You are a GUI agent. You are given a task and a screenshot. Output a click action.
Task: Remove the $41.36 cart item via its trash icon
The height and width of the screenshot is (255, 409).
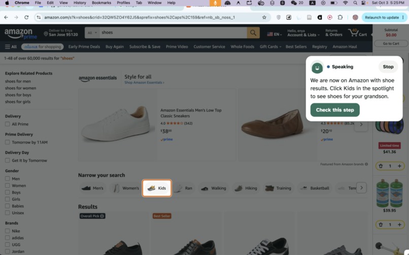pyautogui.click(x=381, y=166)
